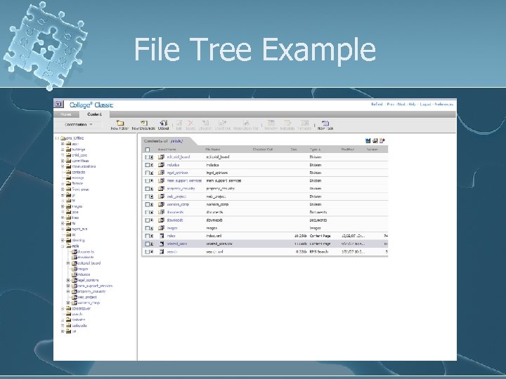Open the Construction dropdown in the toolbar
The height and width of the screenshot is (379, 506).
78,124
